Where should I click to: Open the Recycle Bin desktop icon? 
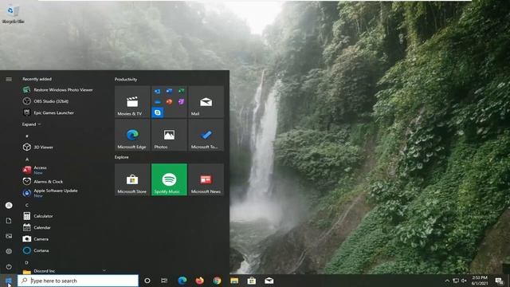click(13, 14)
